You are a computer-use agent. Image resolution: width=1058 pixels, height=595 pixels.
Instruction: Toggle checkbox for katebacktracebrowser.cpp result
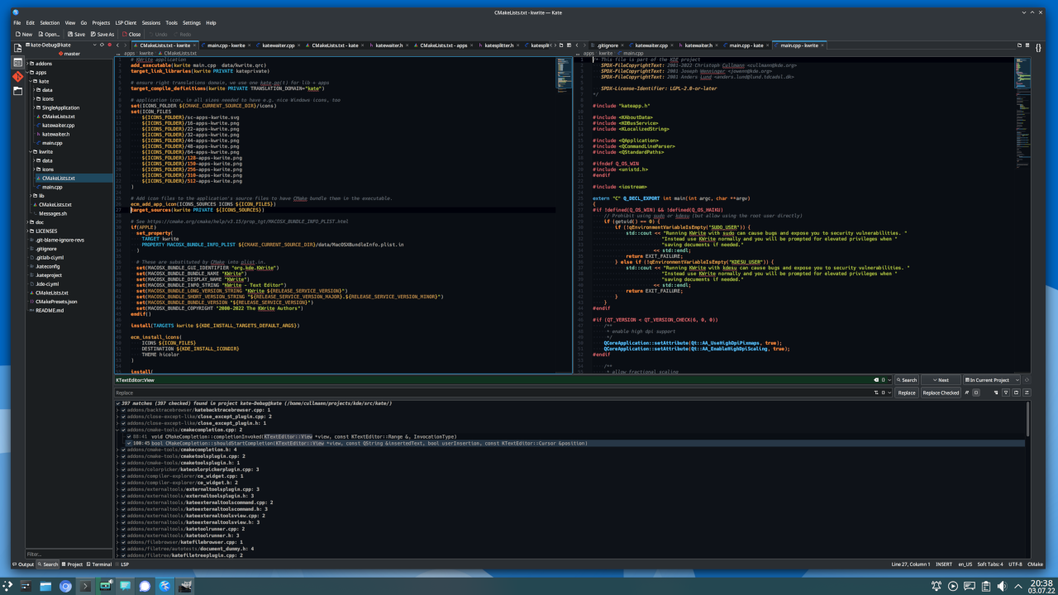[124, 410]
